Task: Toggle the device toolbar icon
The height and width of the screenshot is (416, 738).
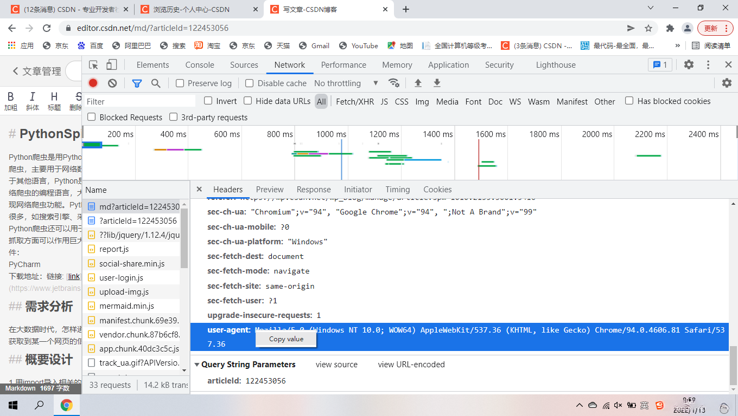Action: 111,65
